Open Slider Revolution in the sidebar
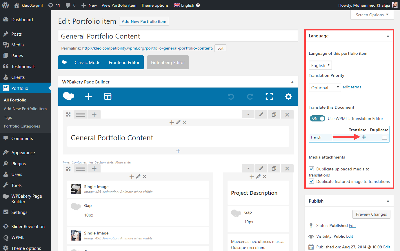400x251 pixels. click(28, 226)
